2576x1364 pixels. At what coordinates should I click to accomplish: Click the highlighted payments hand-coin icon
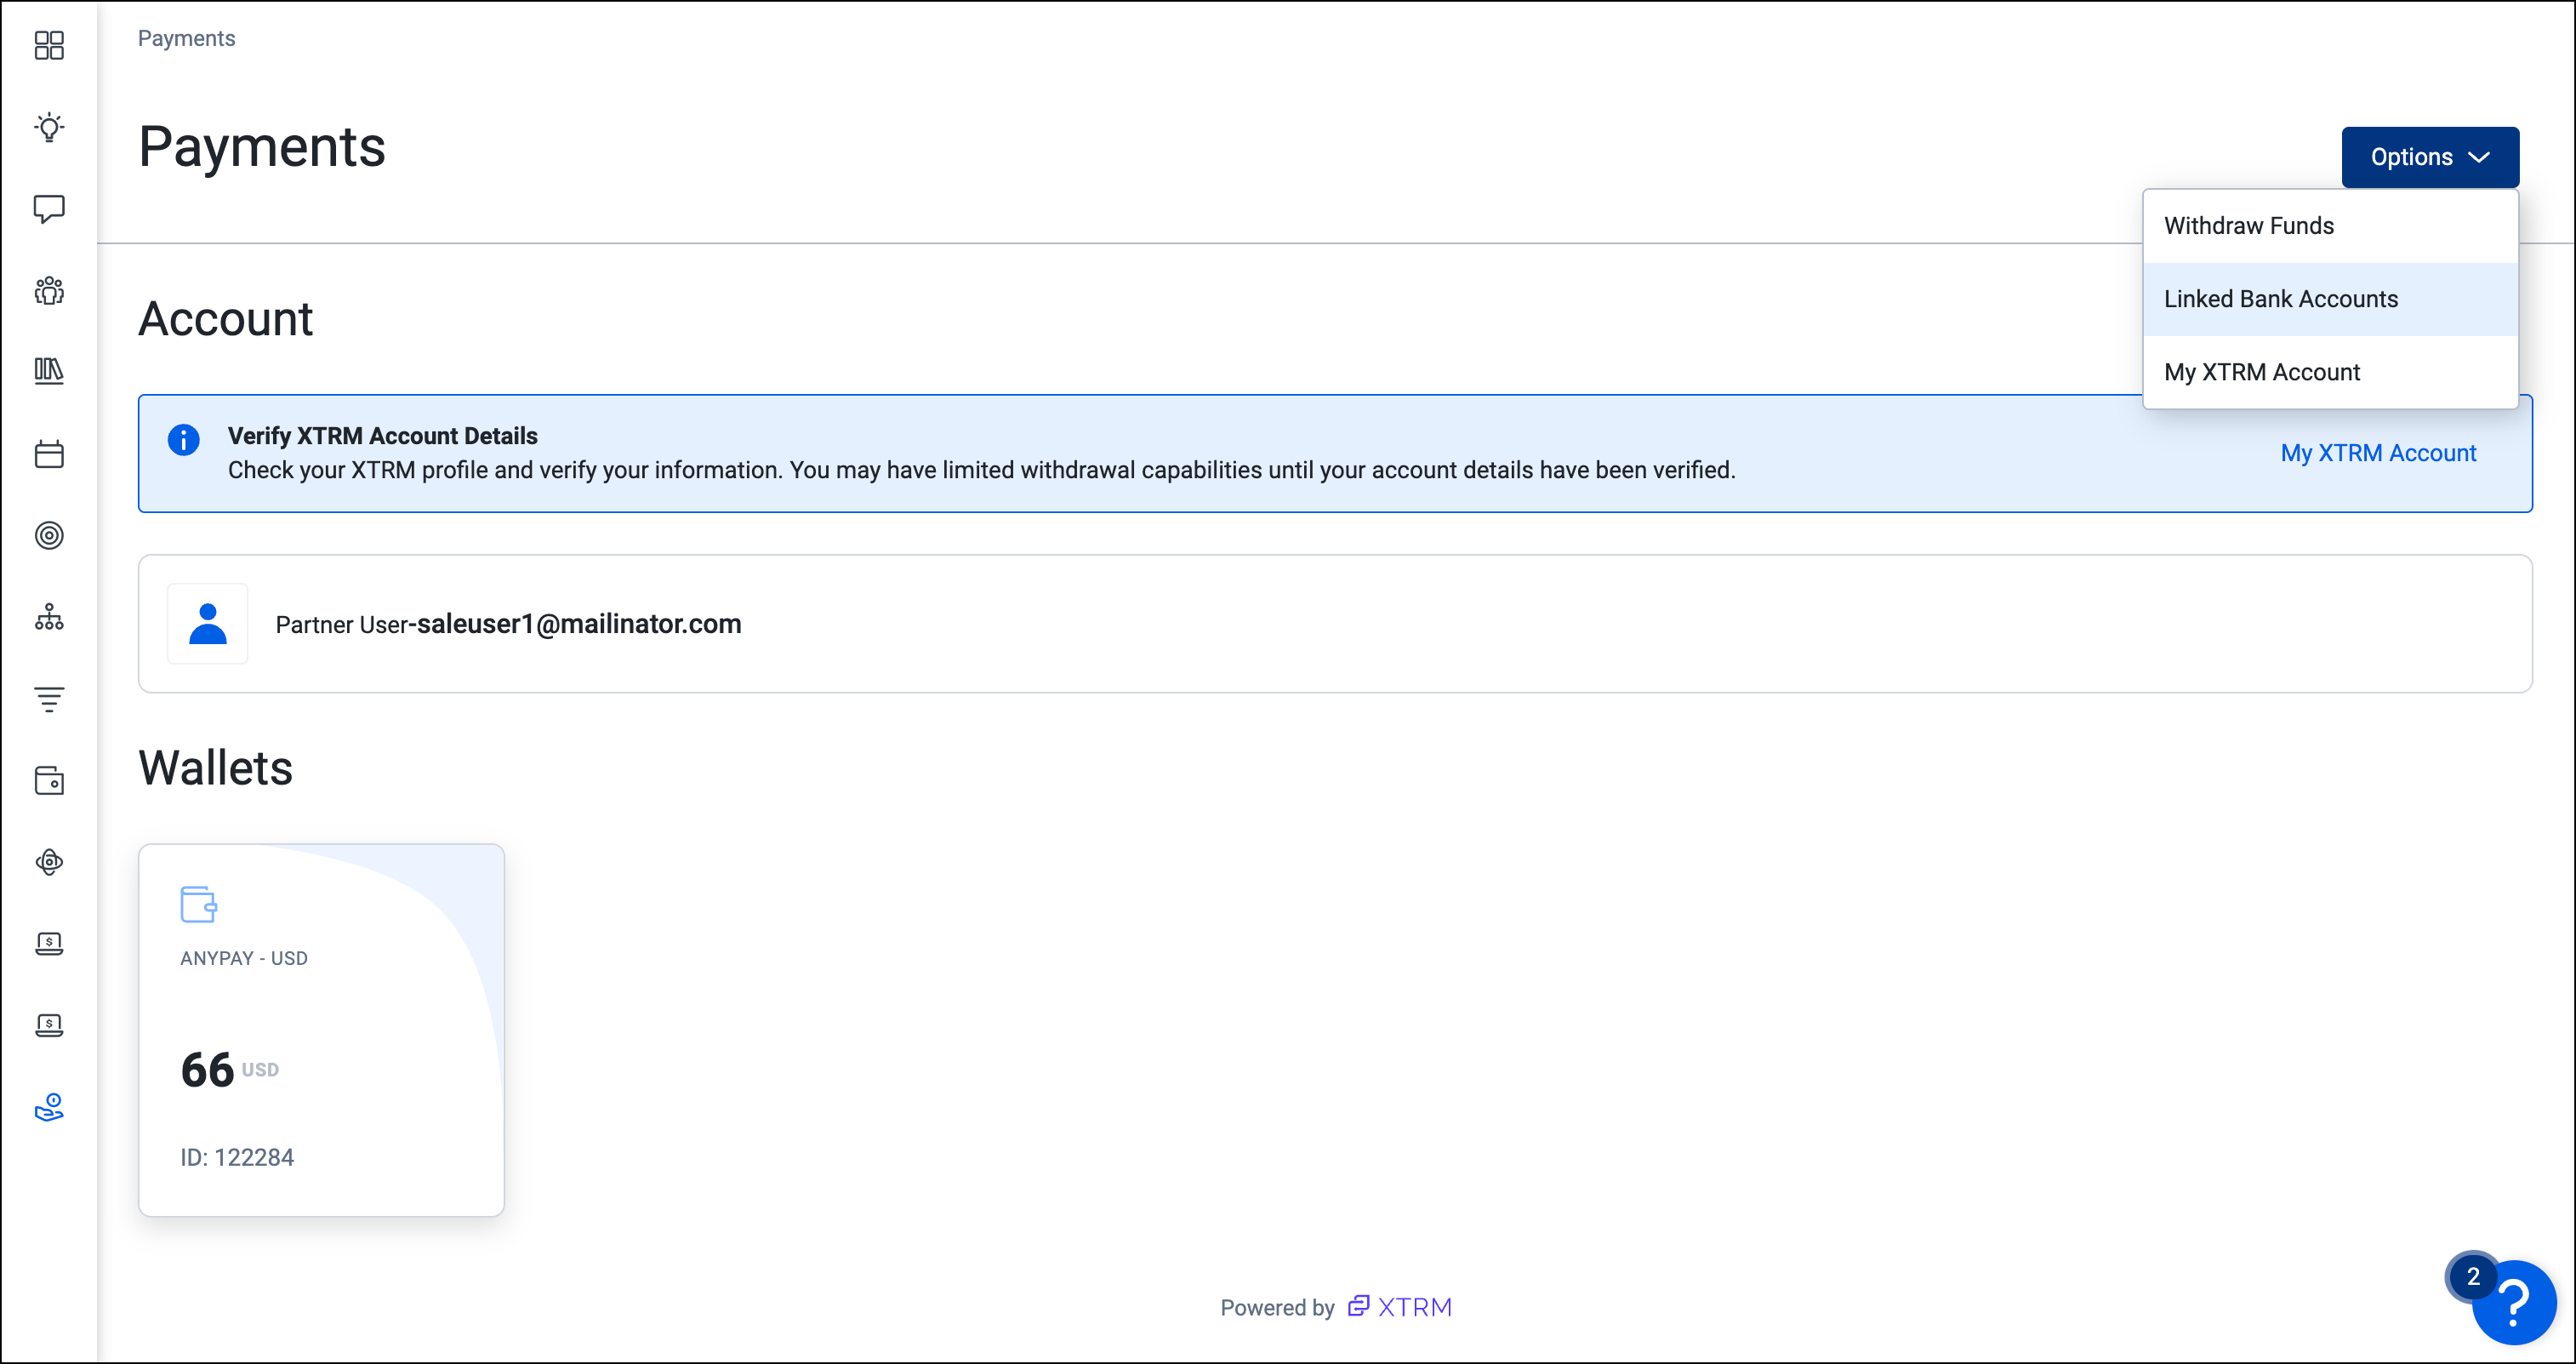pos(49,1107)
